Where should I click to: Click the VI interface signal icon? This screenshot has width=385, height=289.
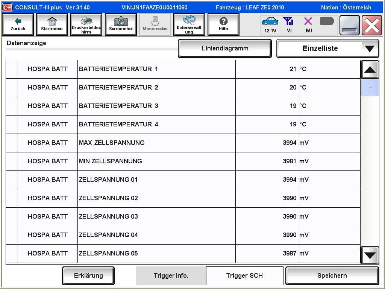click(289, 22)
